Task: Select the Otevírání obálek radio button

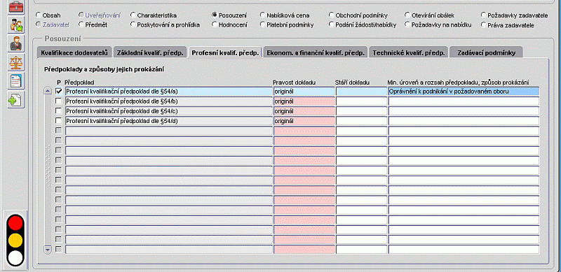Action: [x=407, y=15]
